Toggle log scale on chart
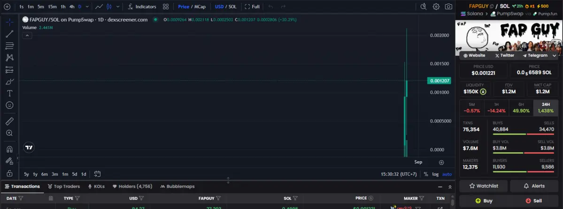563x209 pixels. [435, 174]
